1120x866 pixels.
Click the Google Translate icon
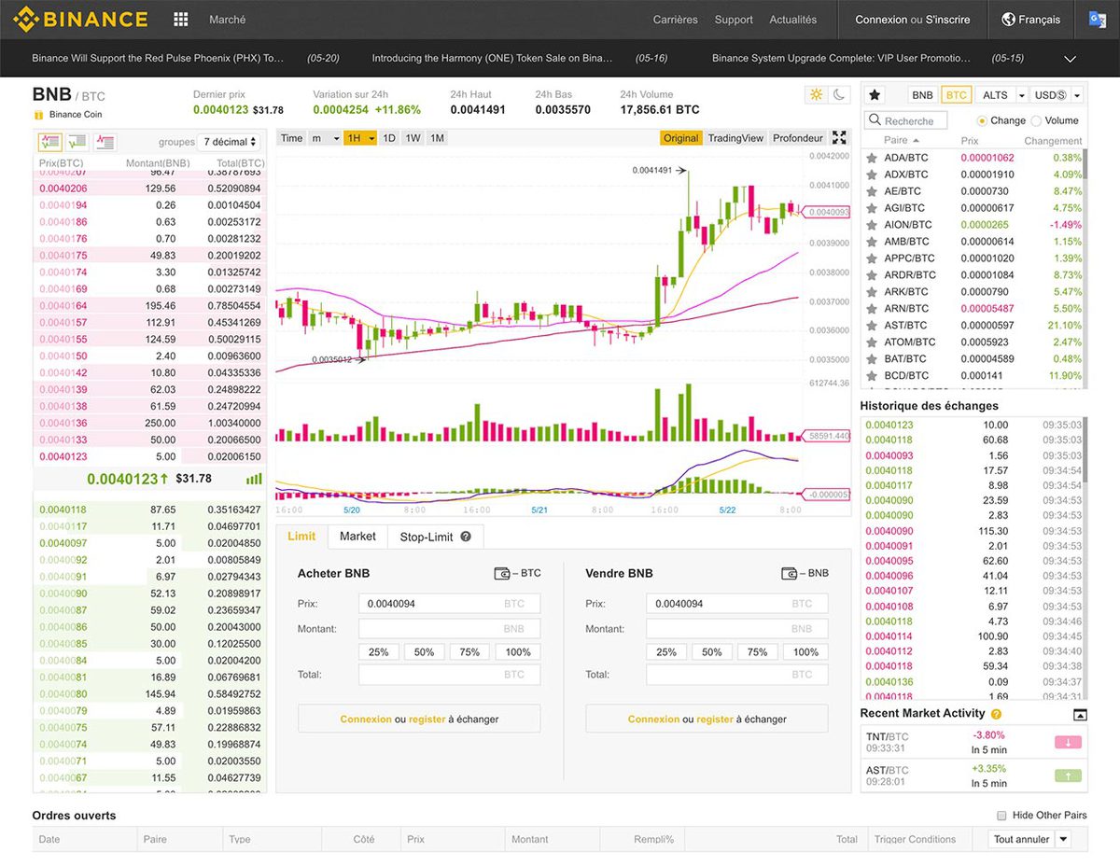(1098, 20)
